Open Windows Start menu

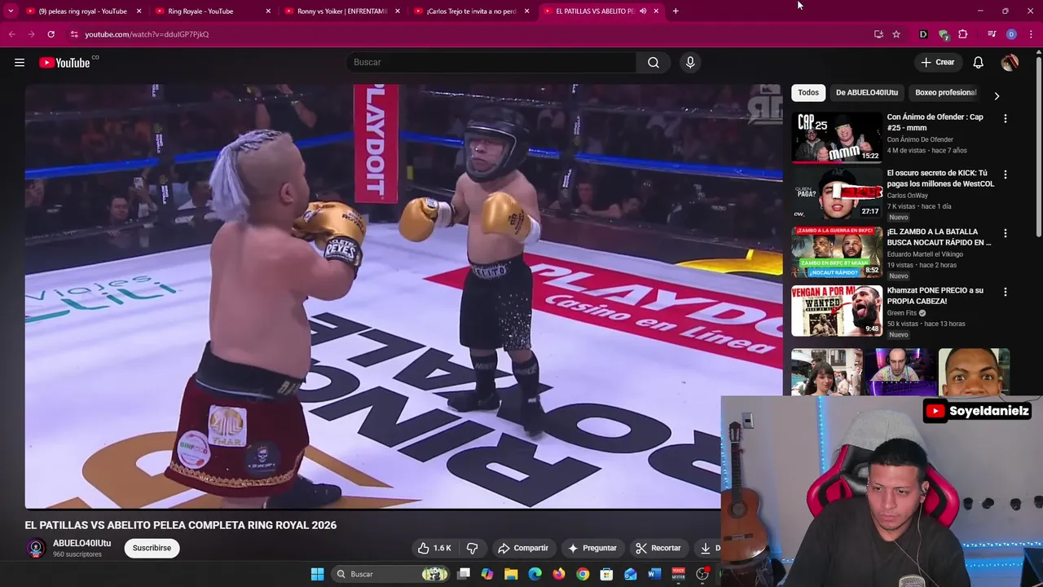(x=317, y=574)
